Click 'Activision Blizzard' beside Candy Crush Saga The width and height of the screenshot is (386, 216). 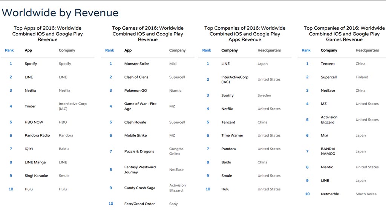[x=178, y=188]
